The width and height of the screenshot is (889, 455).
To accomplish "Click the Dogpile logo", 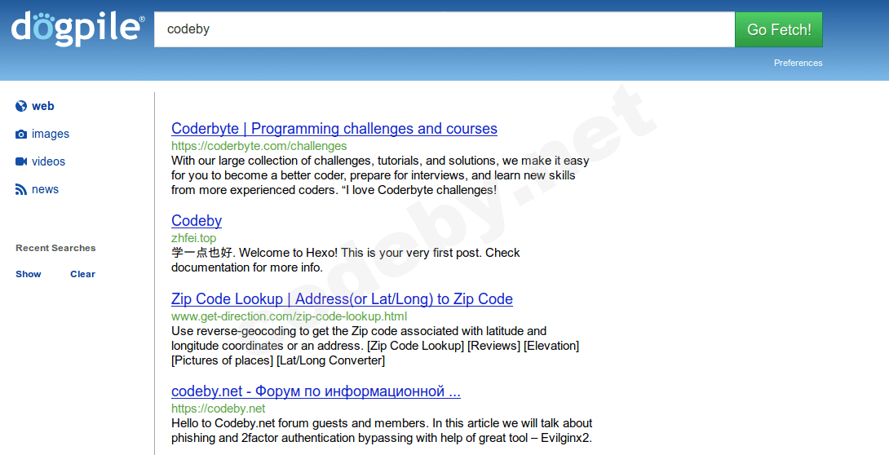I will pos(77,29).
